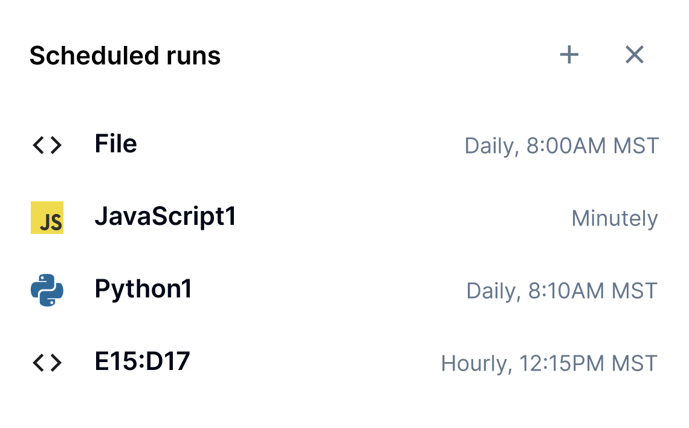This screenshot has height=428, width=689.
Task: Select the E15:D17 row's blank middle area
Action: tap(314, 363)
